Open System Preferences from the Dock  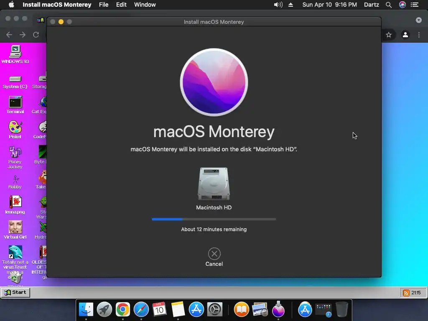[x=215, y=309]
